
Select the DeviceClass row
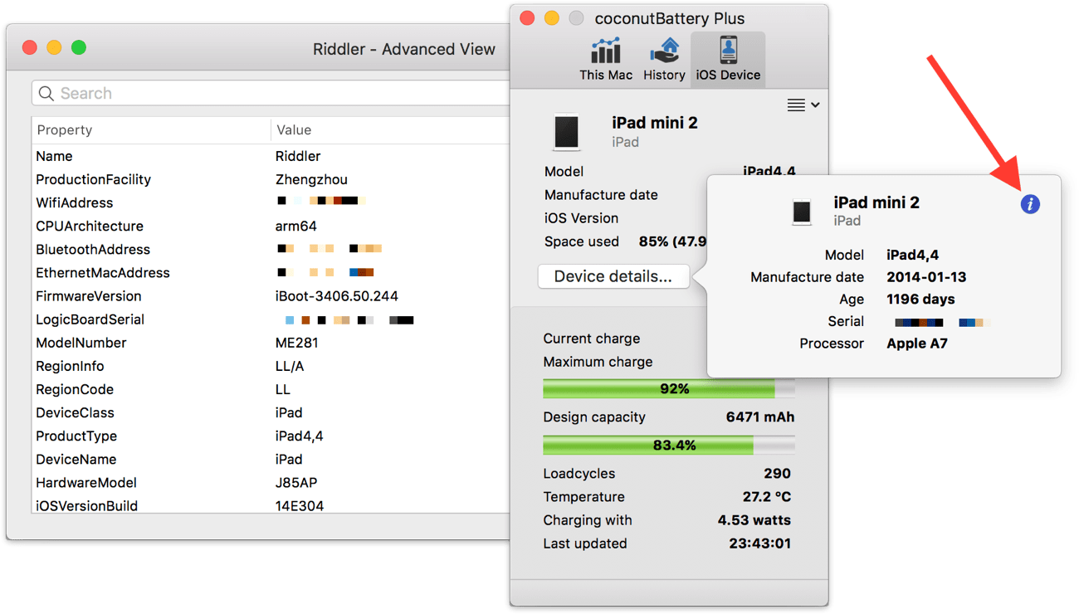click(271, 412)
